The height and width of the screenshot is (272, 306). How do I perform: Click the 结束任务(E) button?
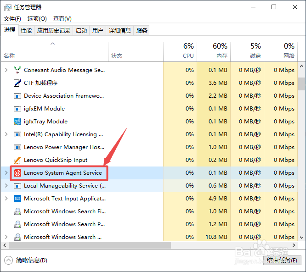(x=282, y=261)
